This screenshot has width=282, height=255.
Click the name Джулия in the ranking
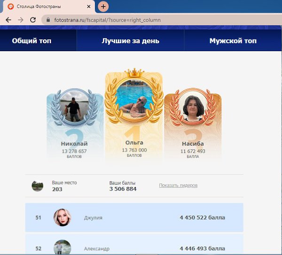tap(93, 218)
